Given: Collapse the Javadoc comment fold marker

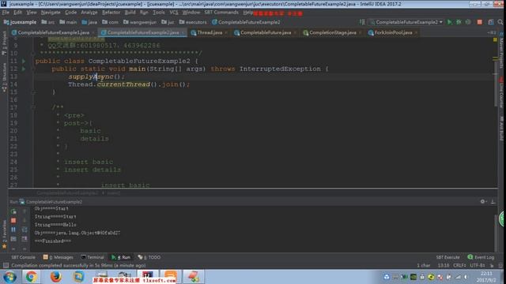Looking at the screenshot, I should click(x=33, y=107).
